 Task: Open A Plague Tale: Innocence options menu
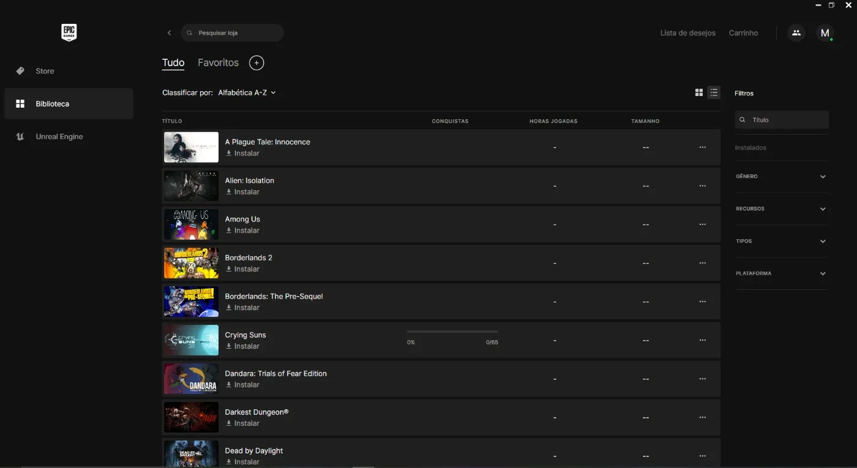click(x=702, y=147)
